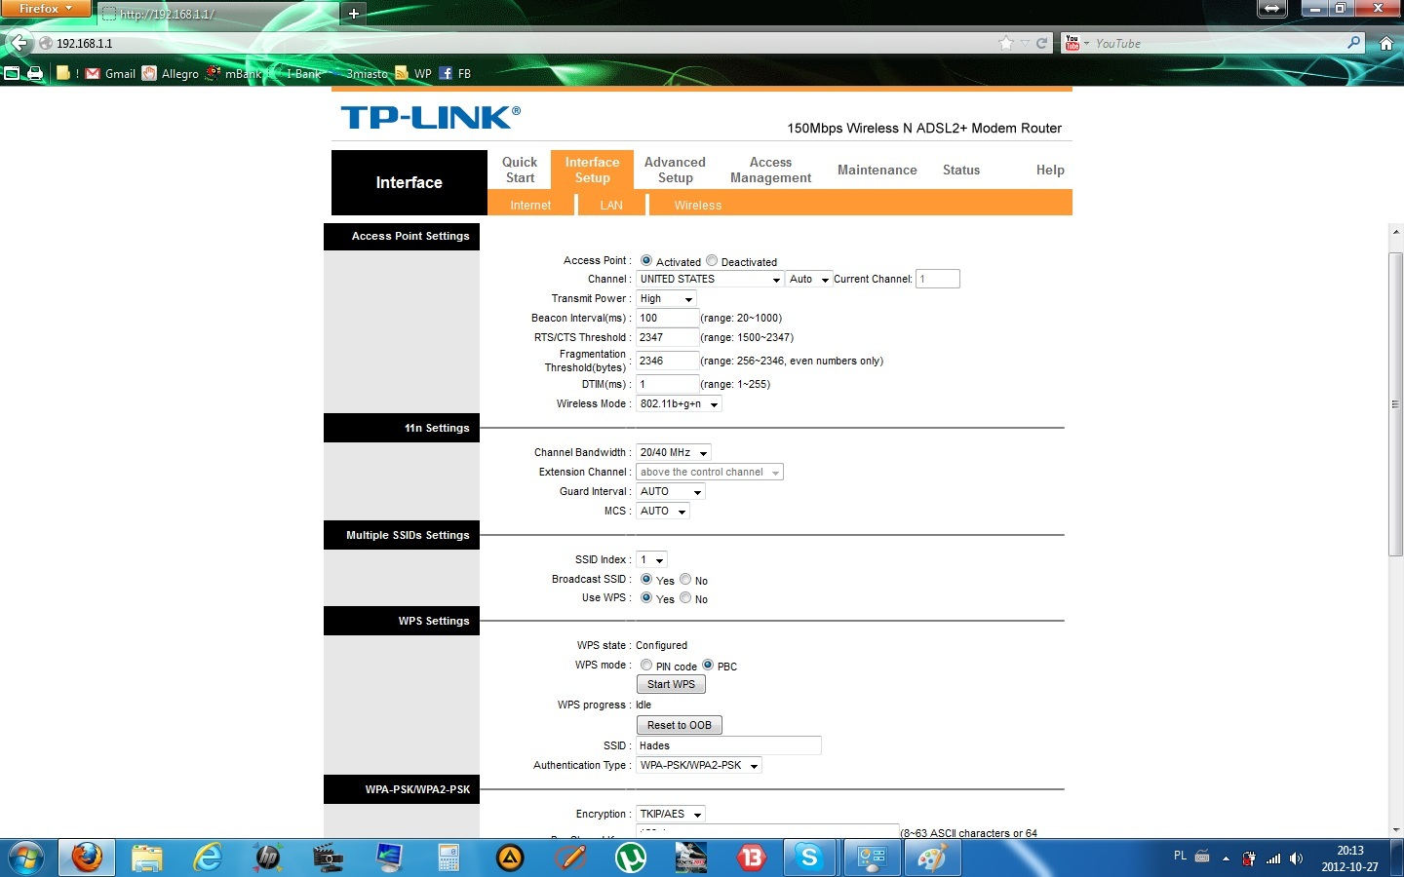Open the Status tab
This screenshot has height=877, width=1404.
(961, 170)
